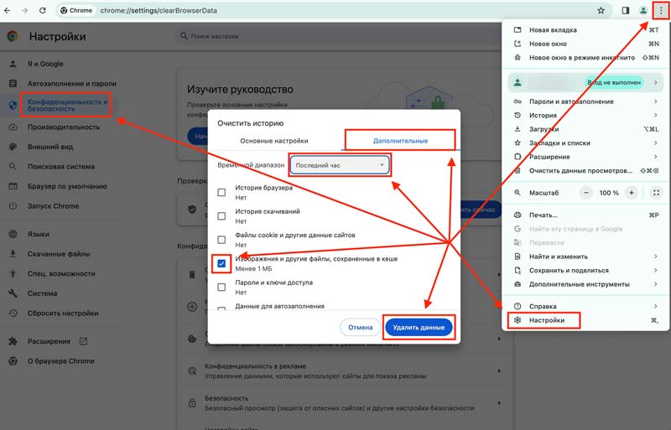Go forward using the browser forward arrow
The height and width of the screenshot is (430, 671).
[x=24, y=10]
